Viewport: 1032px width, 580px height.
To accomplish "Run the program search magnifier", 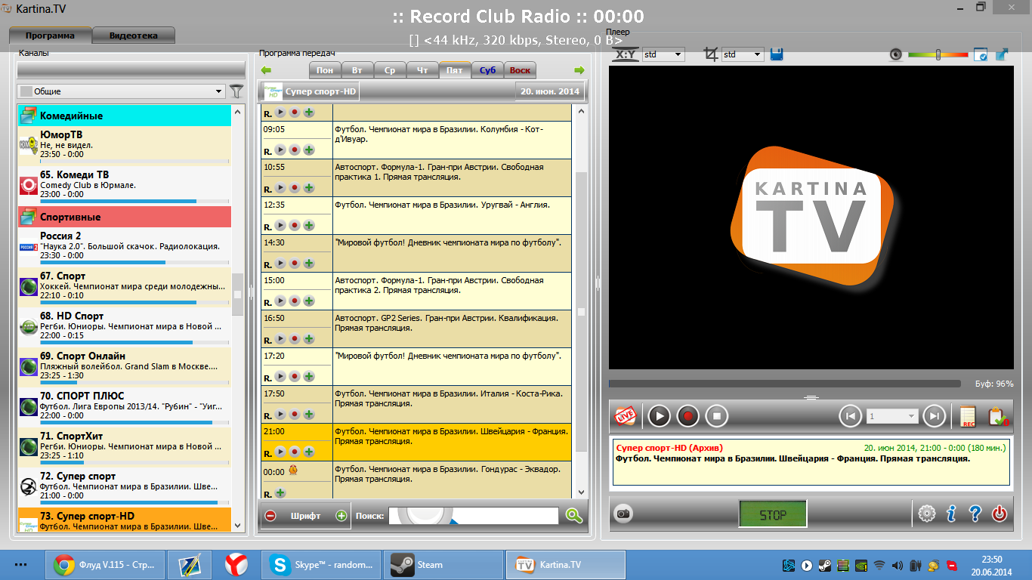I will click(x=574, y=516).
